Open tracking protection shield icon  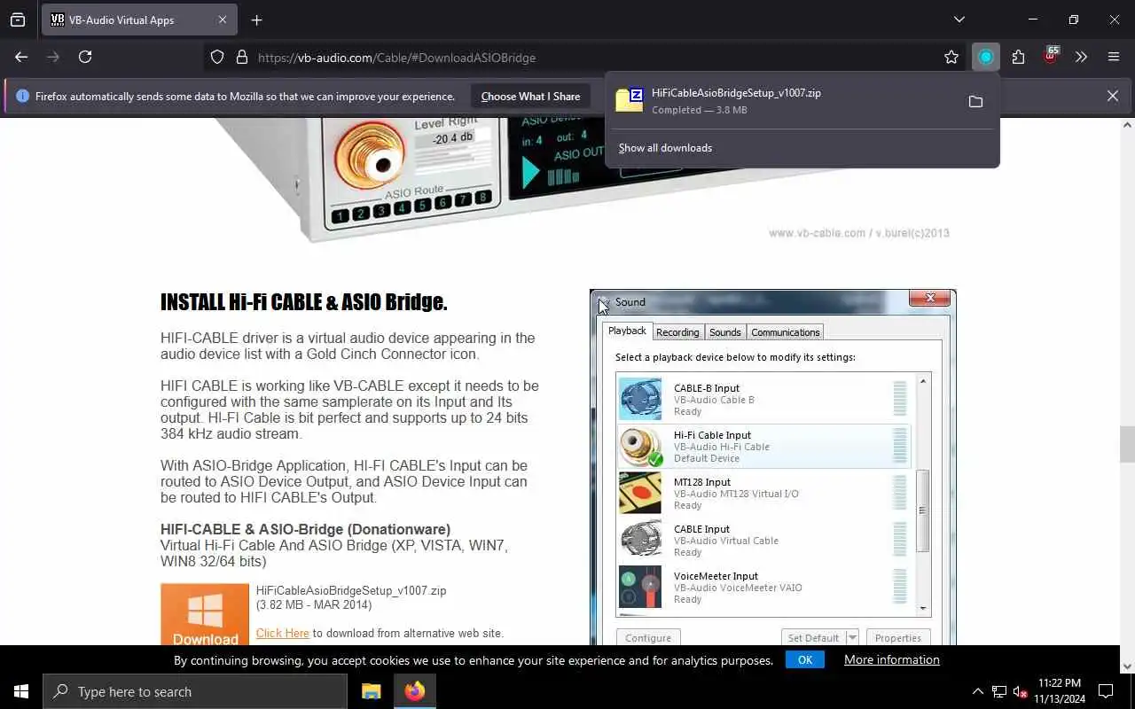(217, 57)
